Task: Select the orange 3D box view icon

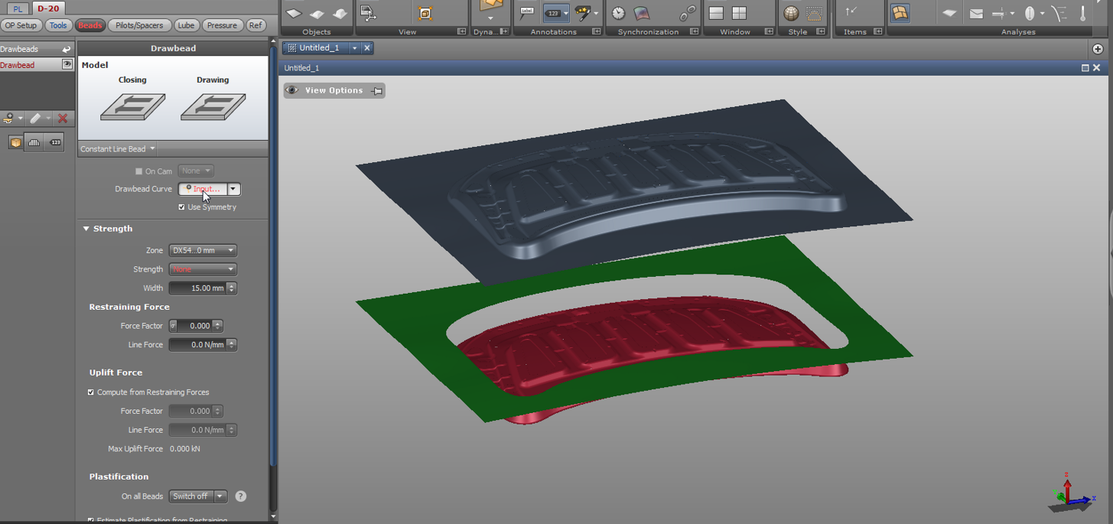Action: [x=15, y=142]
